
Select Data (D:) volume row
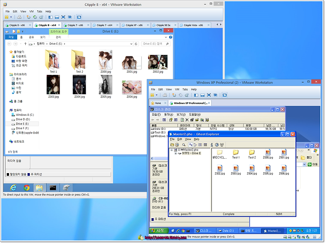click(218, 129)
